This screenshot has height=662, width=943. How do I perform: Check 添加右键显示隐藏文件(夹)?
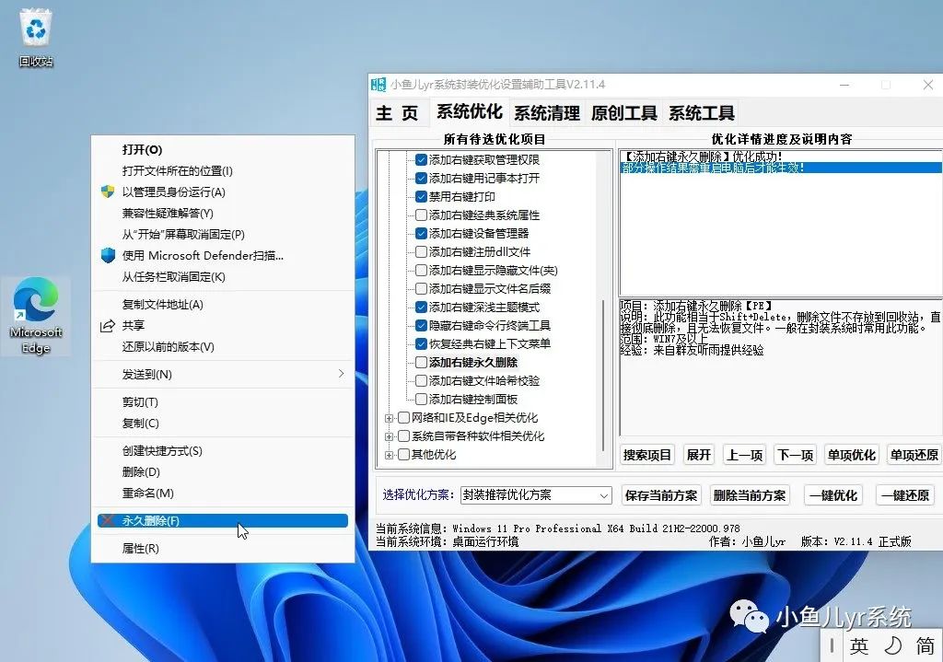[x=421, y=271]
